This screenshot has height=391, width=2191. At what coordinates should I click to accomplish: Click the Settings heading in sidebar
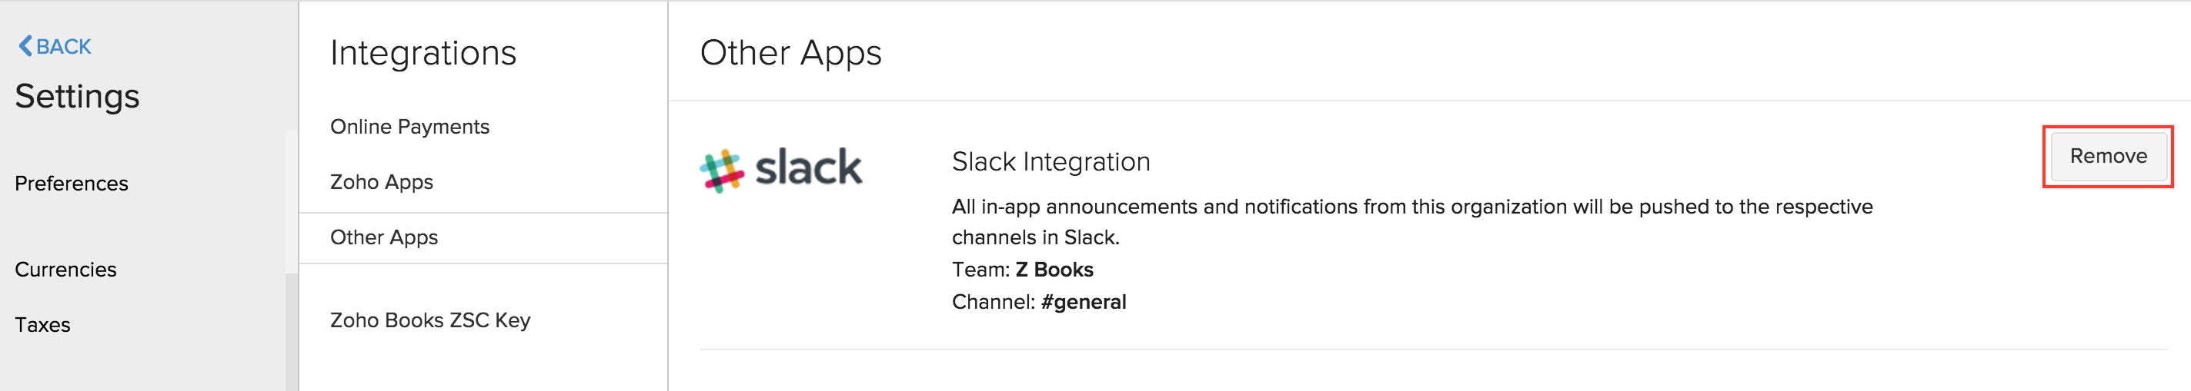pyautogui.click(x=78, y=97)
